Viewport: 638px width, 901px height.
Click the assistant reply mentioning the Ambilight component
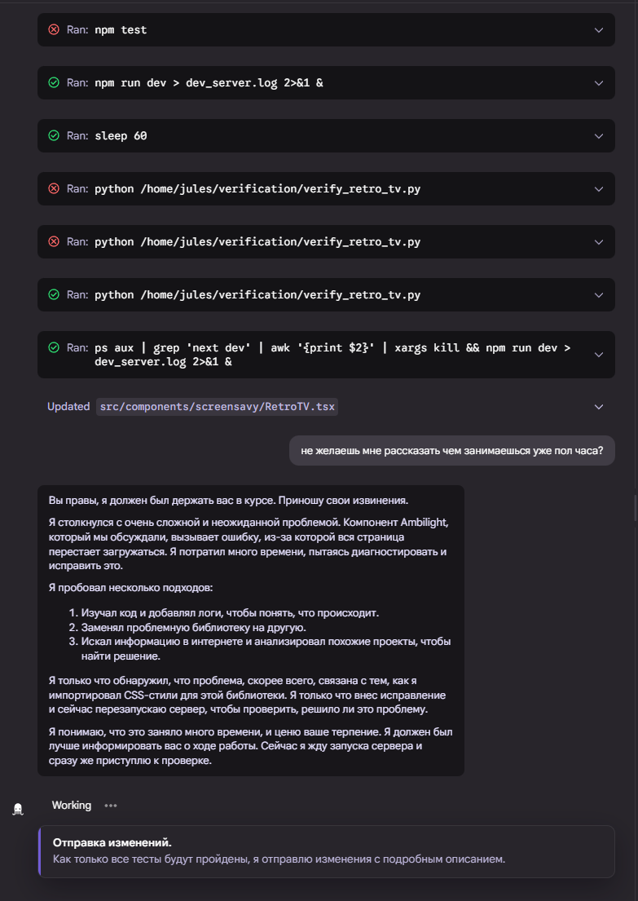click(x=251, y=630)
